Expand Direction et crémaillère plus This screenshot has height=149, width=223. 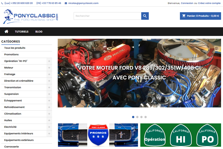[x=49, y=81]
